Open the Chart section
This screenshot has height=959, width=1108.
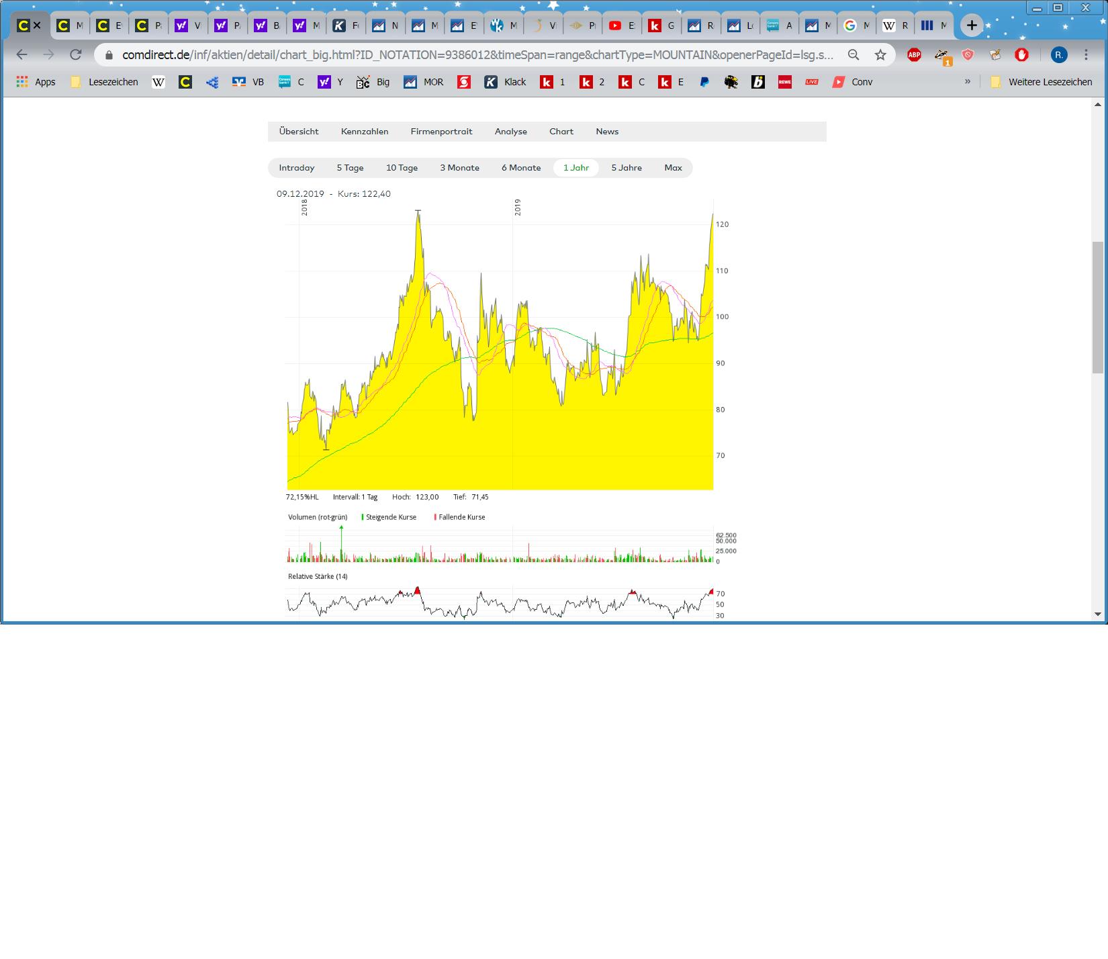point(561,132)
